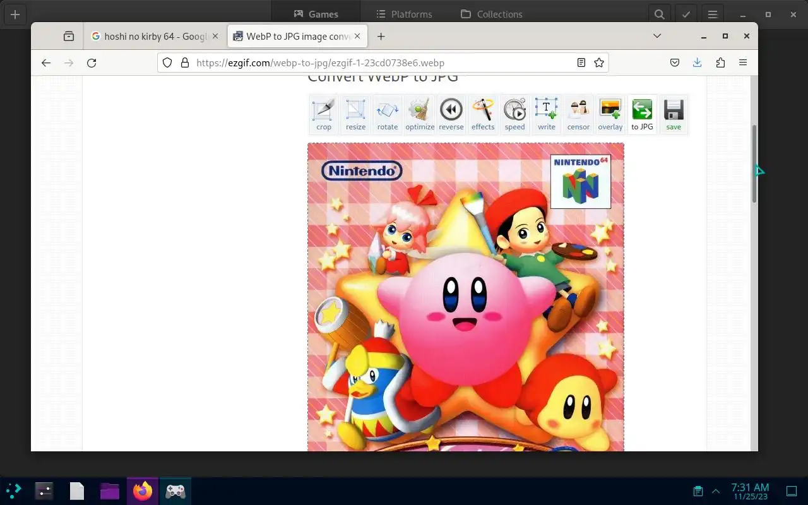
Task: Open a new Firefox tab
Action: (381, 37)
